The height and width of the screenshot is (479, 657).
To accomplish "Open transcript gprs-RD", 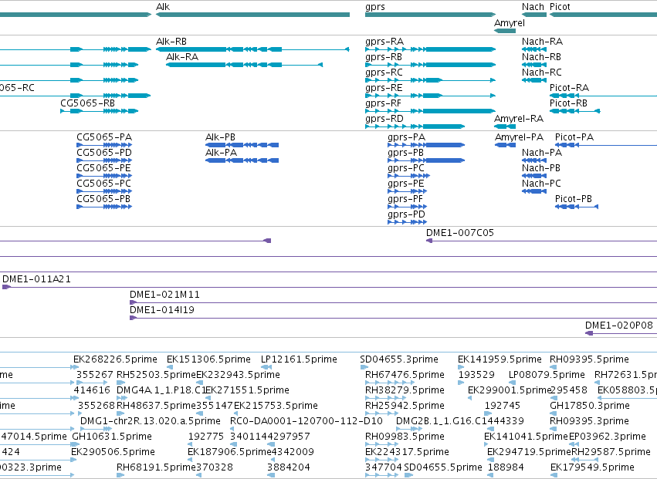I will 384,120.
